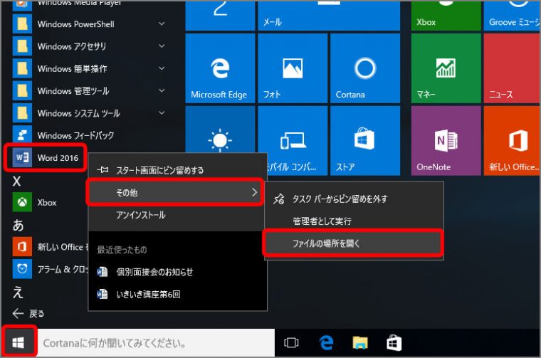541x358 pixels.
Task: Open 新しい Office in the app list
Action: click(x=50, y=247)
